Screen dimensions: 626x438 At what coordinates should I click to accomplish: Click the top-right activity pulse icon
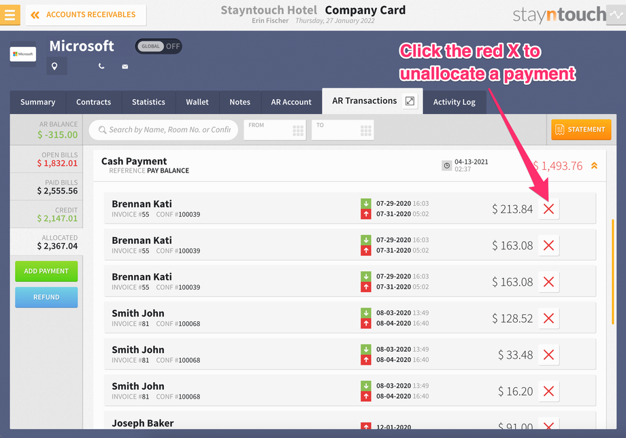point(616,15)
